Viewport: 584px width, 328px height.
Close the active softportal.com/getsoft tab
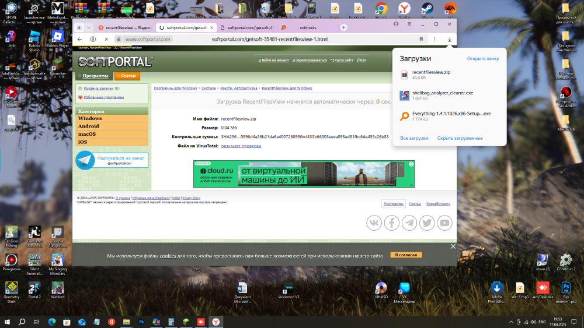211,27
